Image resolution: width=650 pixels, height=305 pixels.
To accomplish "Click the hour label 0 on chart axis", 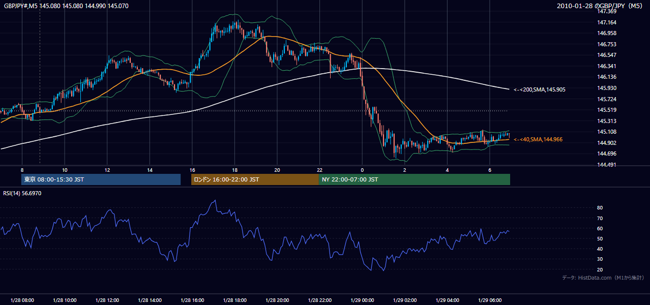I will [362, 170].
